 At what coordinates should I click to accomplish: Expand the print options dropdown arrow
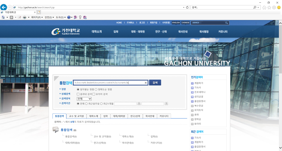29,17
